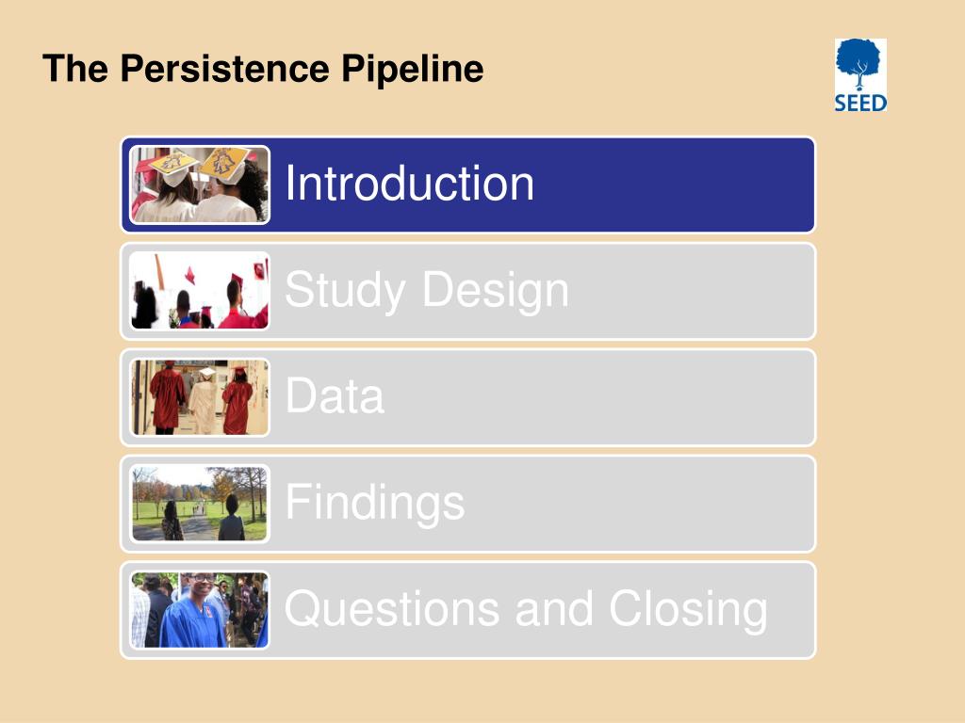The image size is (965, 723).
Task: Click the SEED wordmark under the tree
Action: 860,103
